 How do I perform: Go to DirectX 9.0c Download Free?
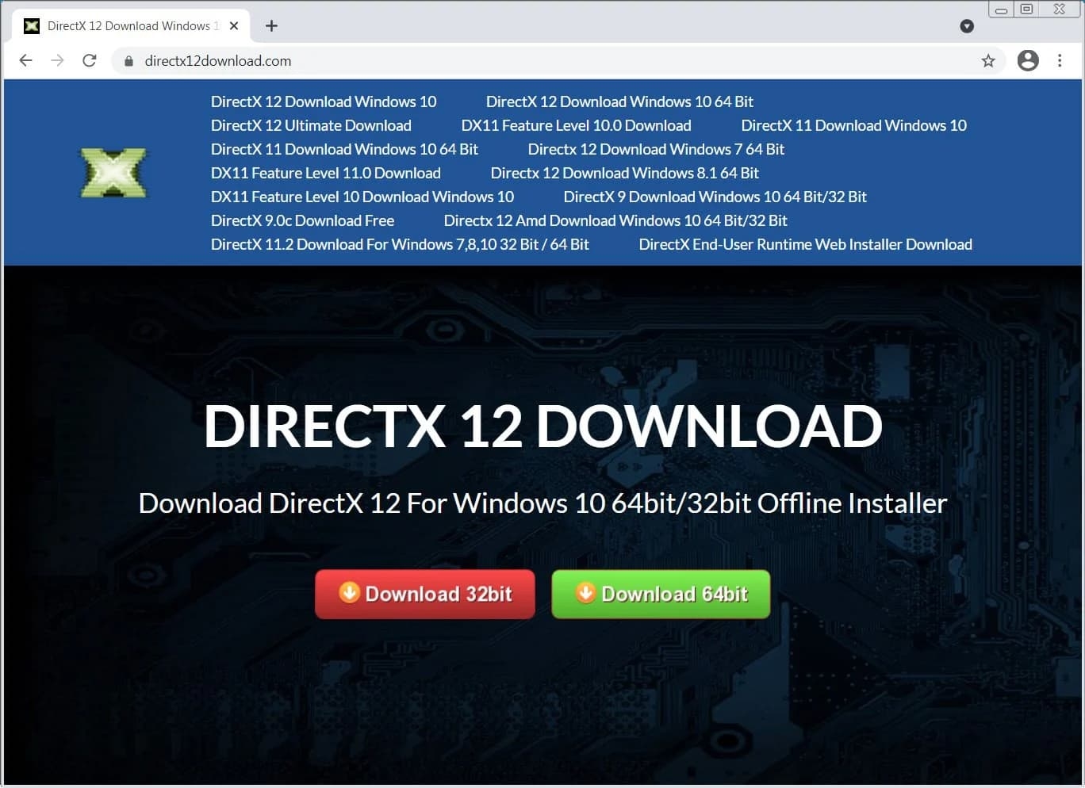302,220
